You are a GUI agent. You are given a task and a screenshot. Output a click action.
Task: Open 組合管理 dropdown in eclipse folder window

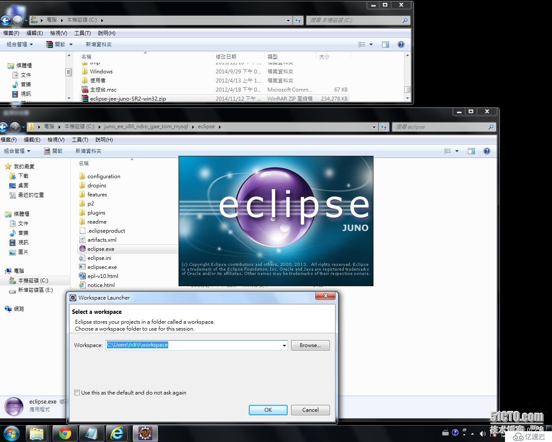pos(17,151)
